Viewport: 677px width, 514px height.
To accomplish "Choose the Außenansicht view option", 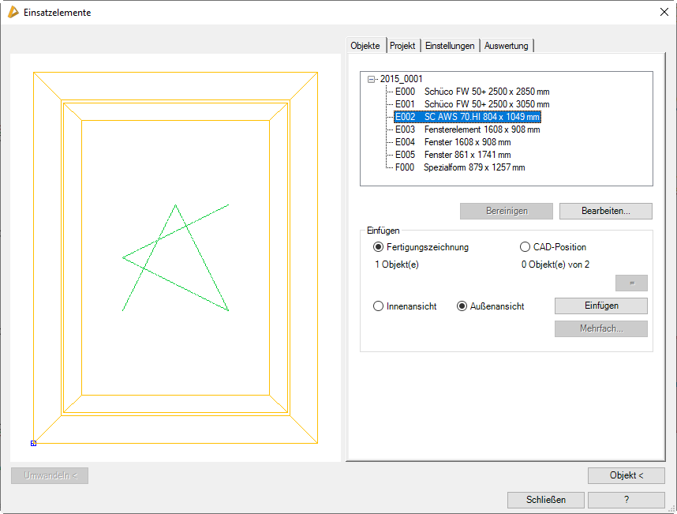I will 462,306.
